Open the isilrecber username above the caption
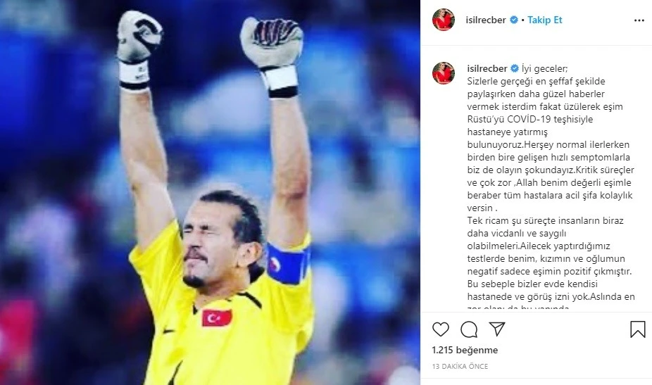 coord(487,68)
